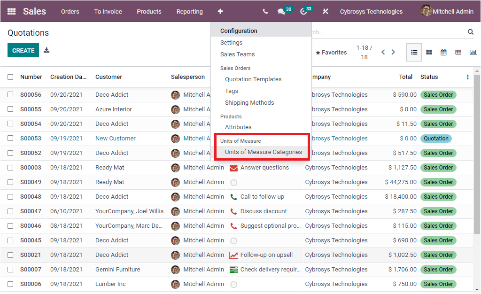Click the export download icon beside CREATE
The image size is (481, 294).
click(46, 49)
